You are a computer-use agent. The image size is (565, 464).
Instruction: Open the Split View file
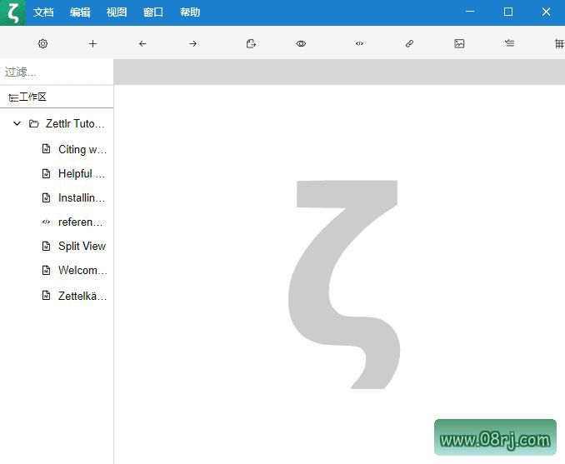[82, 246]
